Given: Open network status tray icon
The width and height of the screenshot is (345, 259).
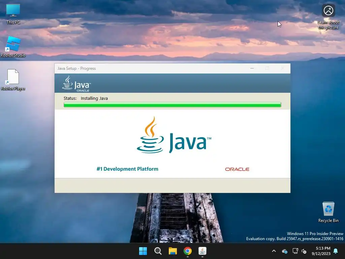Looking at the screenshot, I should (295, 251).
